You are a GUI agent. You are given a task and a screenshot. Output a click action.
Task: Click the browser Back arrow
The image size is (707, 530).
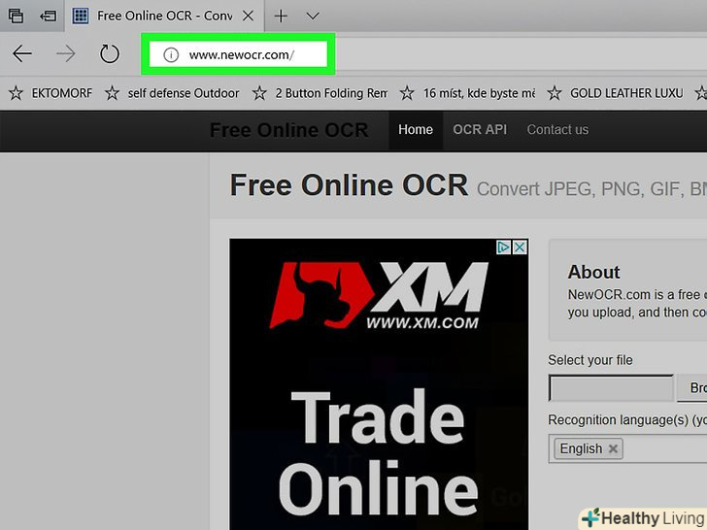click(x=22, y=54)
